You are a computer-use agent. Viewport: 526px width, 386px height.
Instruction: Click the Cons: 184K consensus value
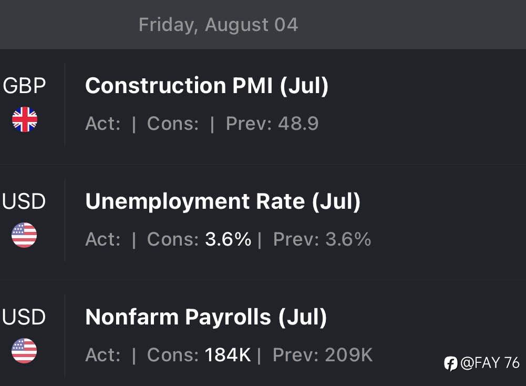pyautogui.click(x=199, y=355)
